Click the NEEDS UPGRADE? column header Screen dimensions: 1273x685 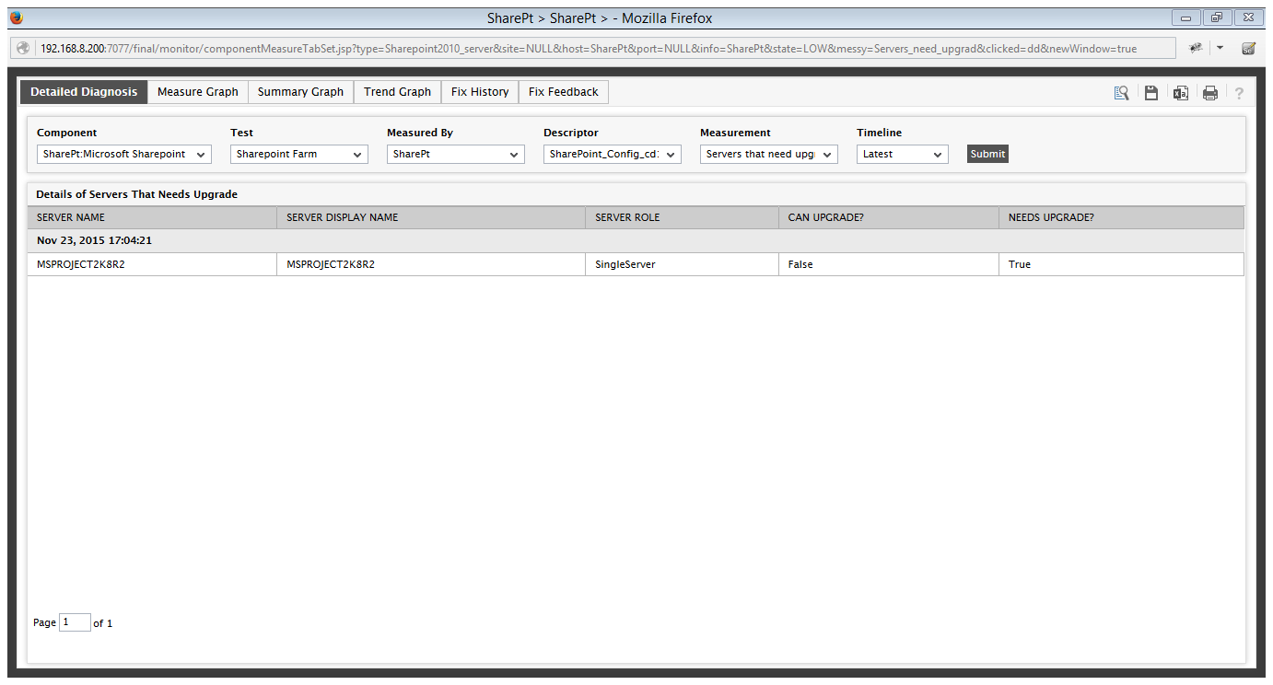[1122, 218]
